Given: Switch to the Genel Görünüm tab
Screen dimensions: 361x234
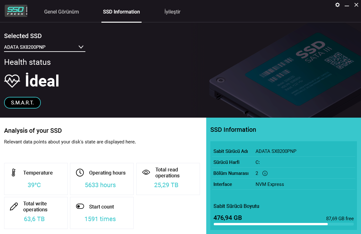Looking at the screenshot, I should coord(62,12).
